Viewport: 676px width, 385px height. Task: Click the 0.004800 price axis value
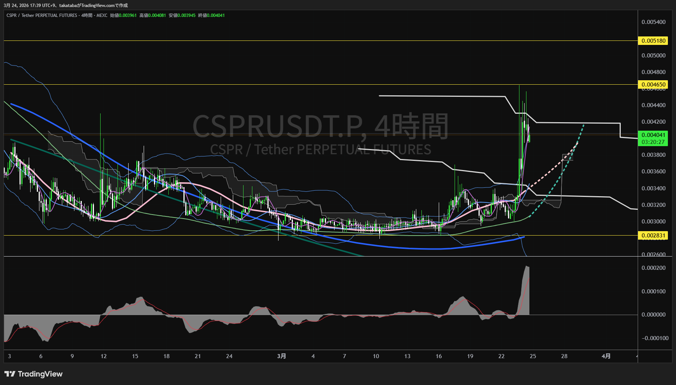point(654,72)
